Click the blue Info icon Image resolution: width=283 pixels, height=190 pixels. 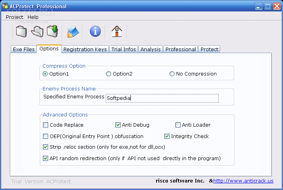95,31
